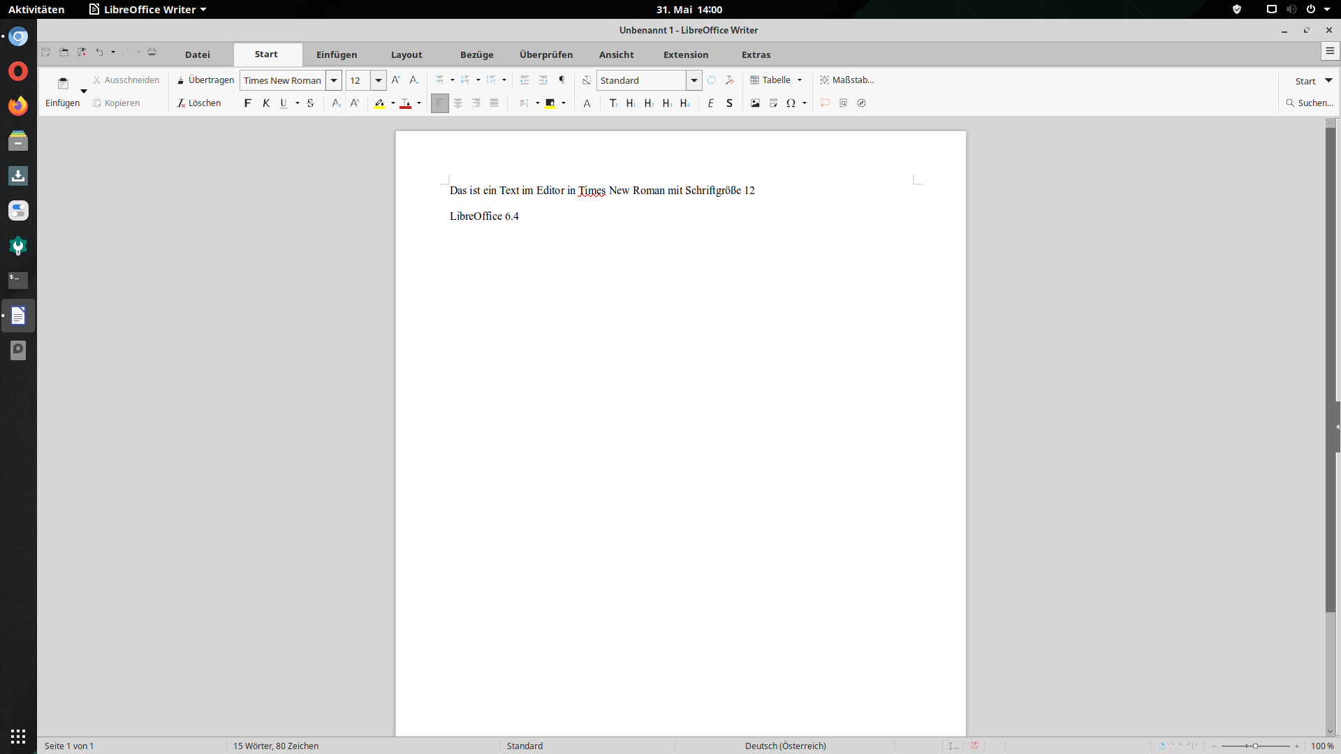Open the font size dropdown
Image resolution: width=1341 pixels, height=754 pixels.
(379, 80)
